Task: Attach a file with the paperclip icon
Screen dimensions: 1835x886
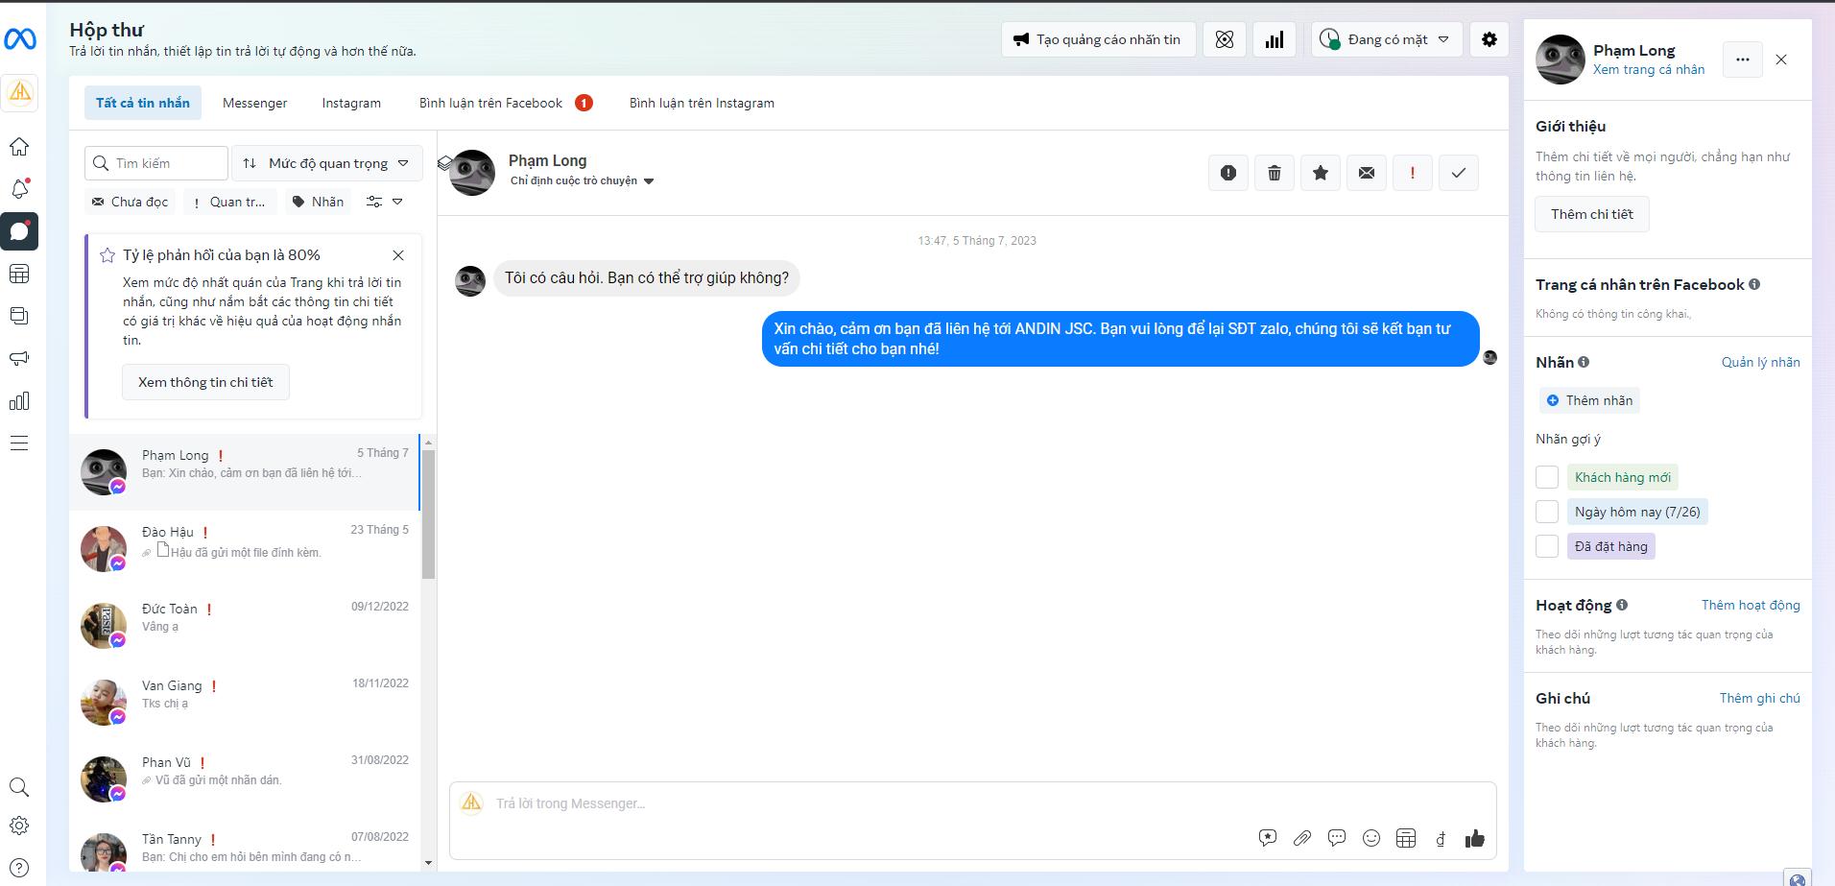Action: [x=1302, y=838]
